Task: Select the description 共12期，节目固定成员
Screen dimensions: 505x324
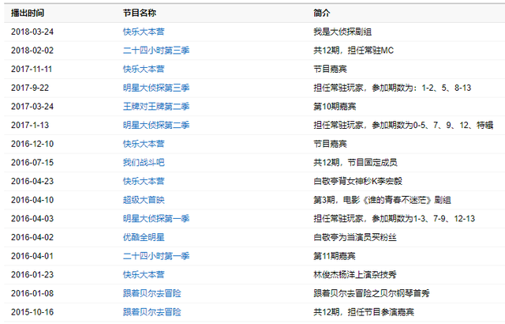Action: [x=355, y=163]
